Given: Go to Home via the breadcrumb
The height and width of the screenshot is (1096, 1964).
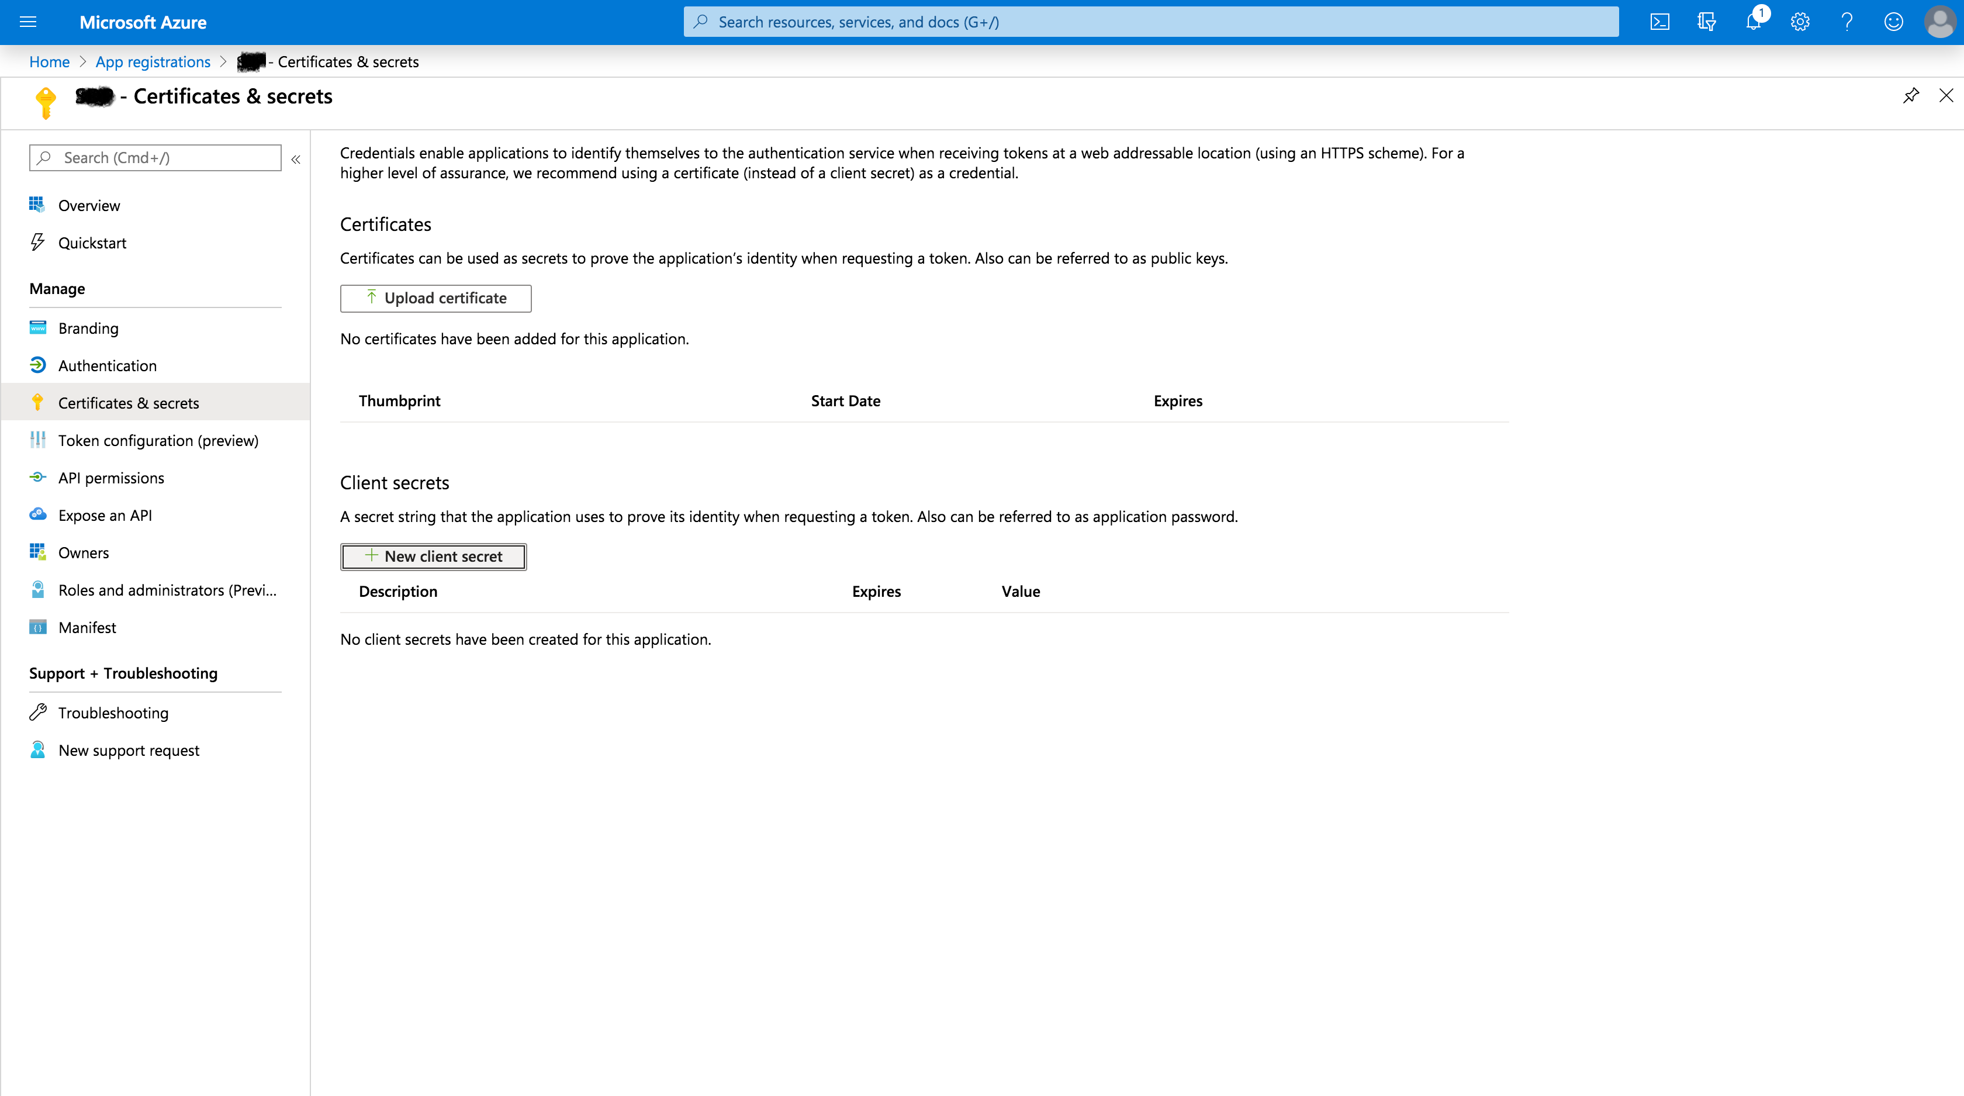Looking at the screenshot, I should [x=49, y=62].
